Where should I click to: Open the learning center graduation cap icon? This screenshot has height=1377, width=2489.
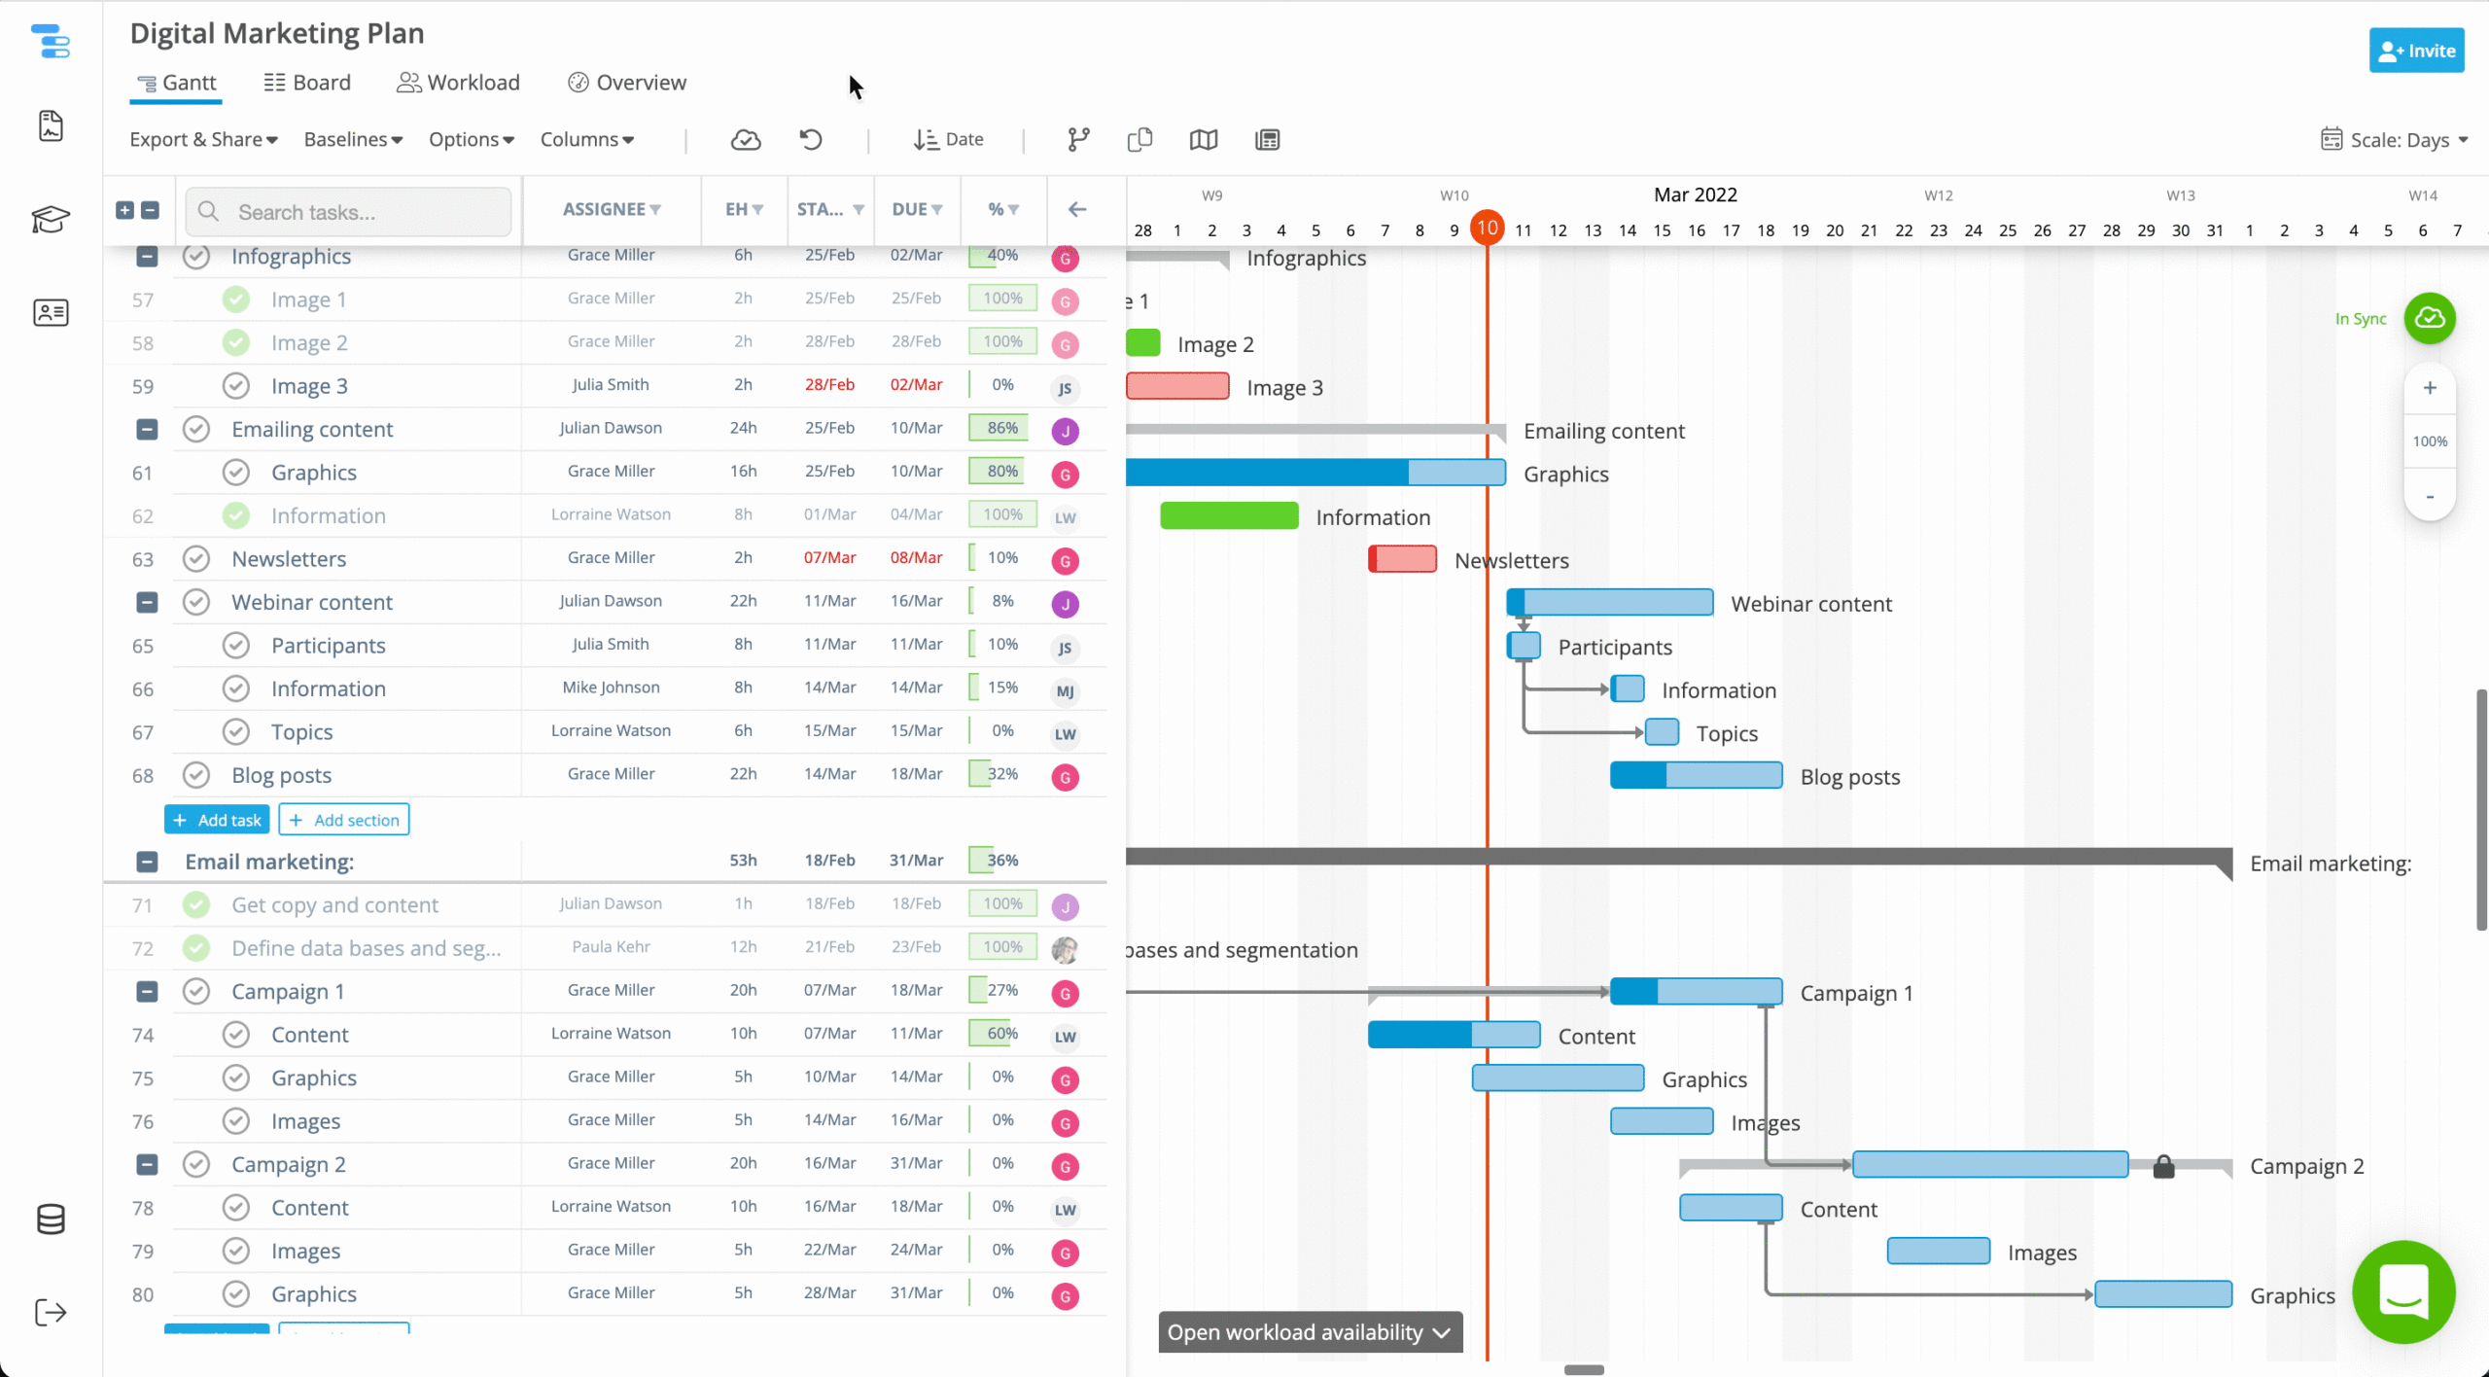[51, 220]
